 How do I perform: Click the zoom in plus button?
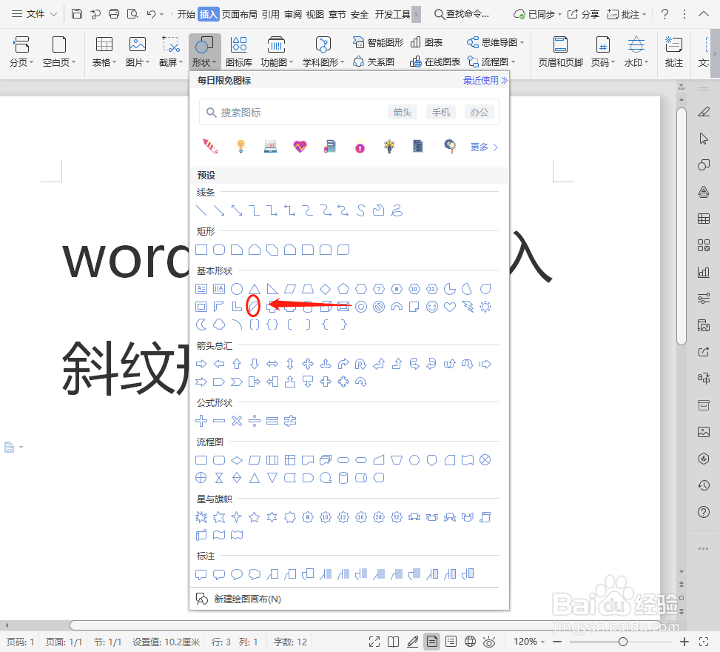pyautogui.click(x=684, y=642)
